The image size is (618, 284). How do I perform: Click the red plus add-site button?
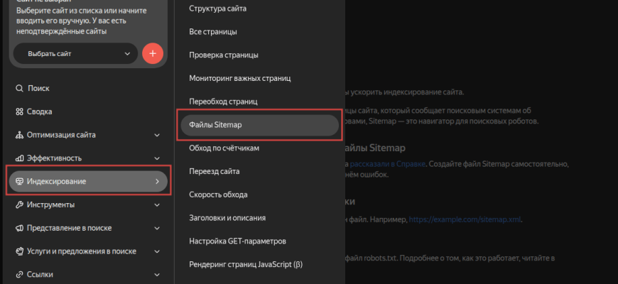(153, 53)
